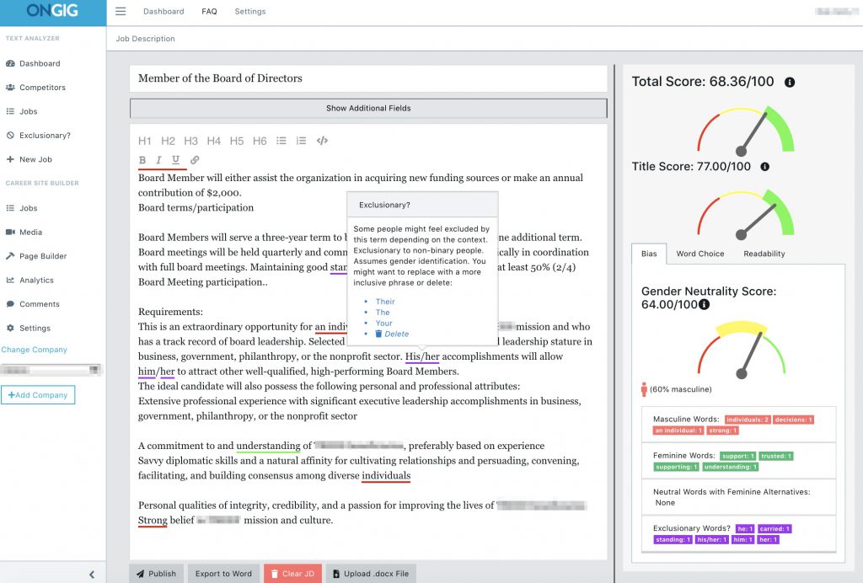Apply H2 heading format
Screen dimensions: 863x583
click(168, 141)
